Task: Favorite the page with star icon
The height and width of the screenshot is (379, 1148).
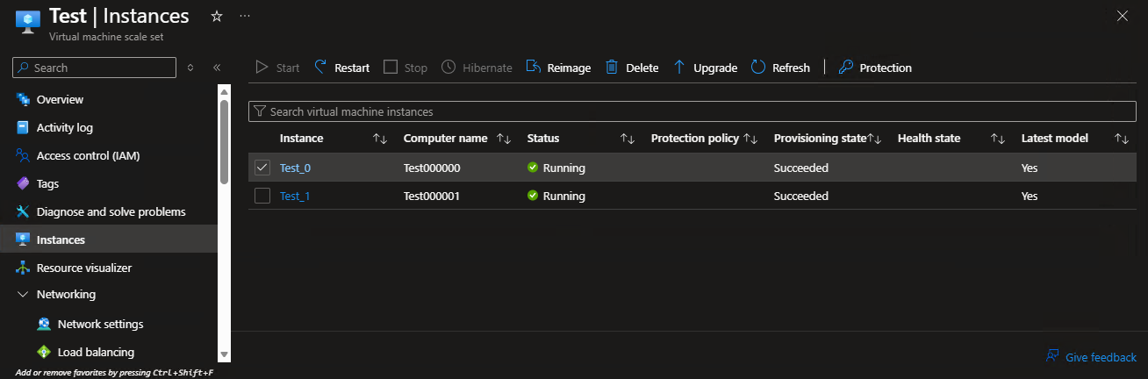Action: pyautogui.click(x=217, y=16)
